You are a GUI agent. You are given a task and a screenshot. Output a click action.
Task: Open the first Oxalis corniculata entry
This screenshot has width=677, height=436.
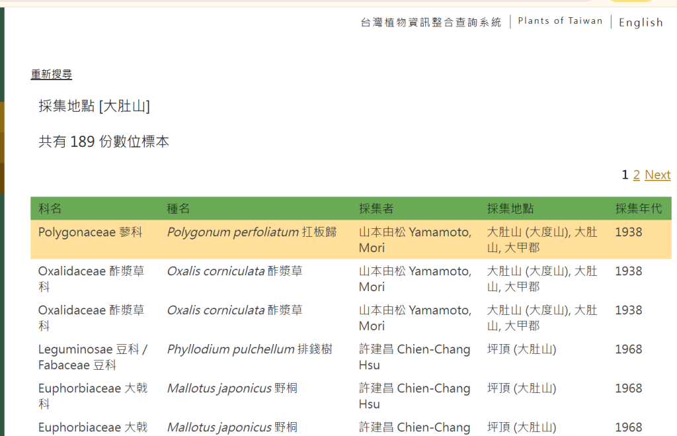point(235,271)
